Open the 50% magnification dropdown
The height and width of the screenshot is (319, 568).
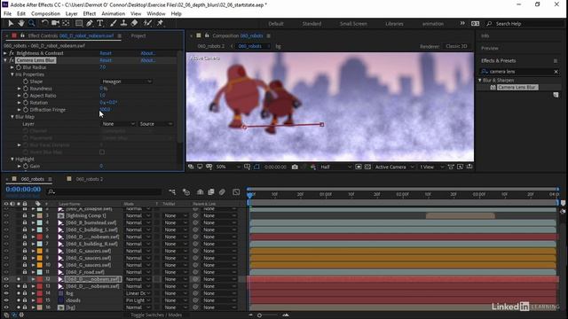click(228, 167)
